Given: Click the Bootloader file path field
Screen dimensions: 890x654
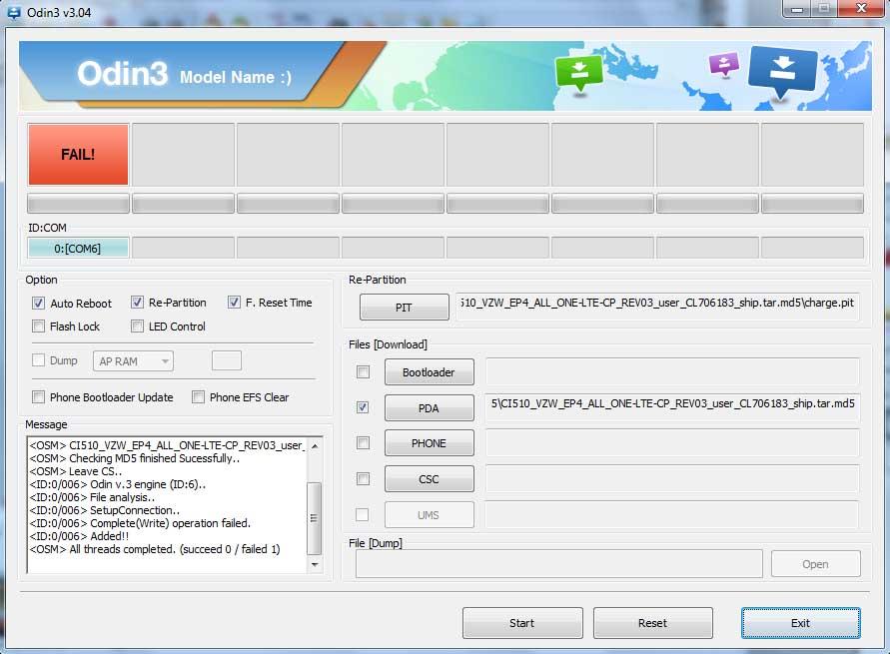Looking at the screenshot, I should point(672,371).
